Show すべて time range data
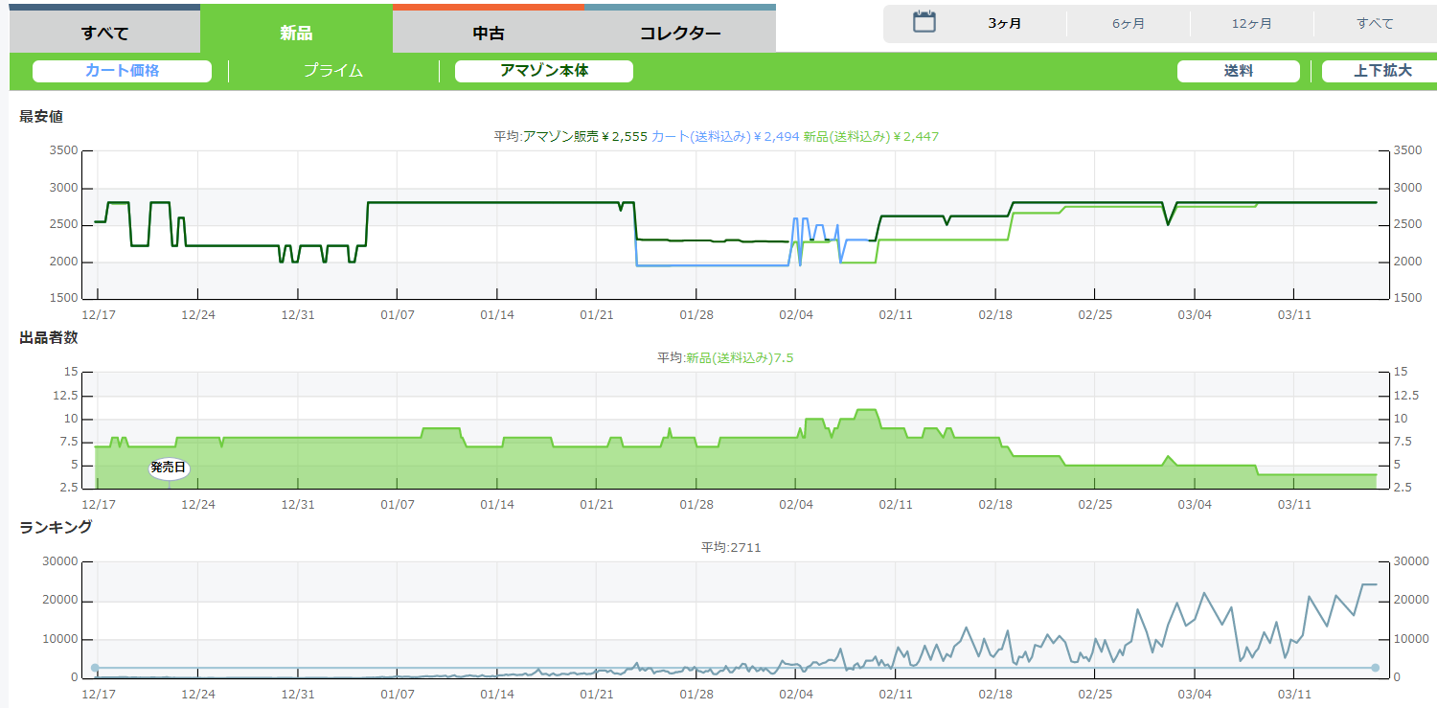Viewport: 1437px width, 708px height. click(x=1375, y=24)
